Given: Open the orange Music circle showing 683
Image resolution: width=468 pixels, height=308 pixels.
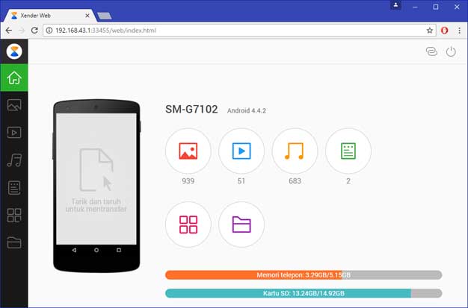Looking at the screenshot, I should pyautogui.click(x=295, y=151).
